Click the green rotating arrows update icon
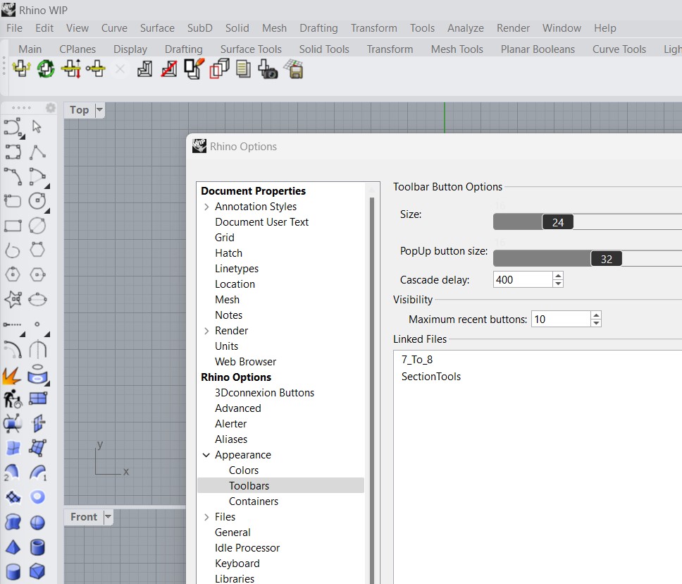The image size is (682, 584). [46, 69]
